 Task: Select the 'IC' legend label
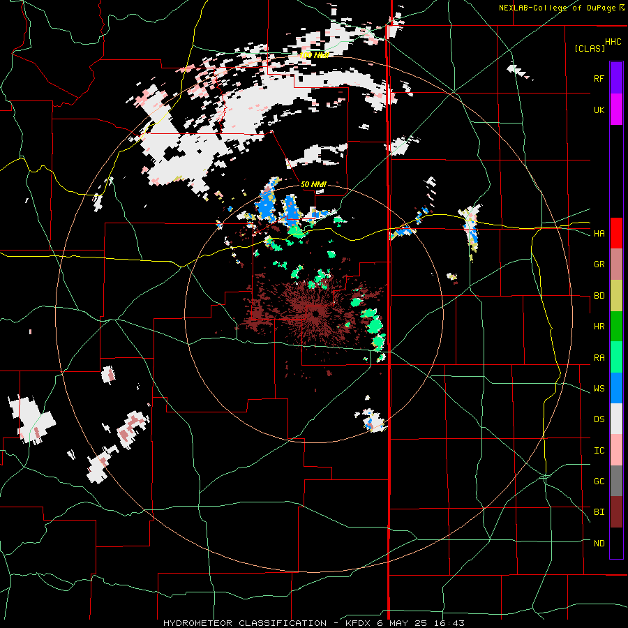point(599,451)
